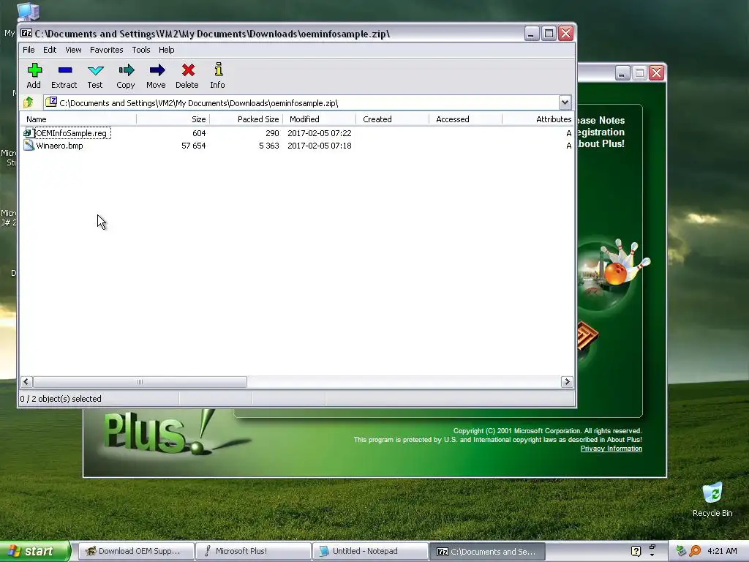
Task: Click the horizontal scrollbar thumb
Action: [x=140, y=382]
